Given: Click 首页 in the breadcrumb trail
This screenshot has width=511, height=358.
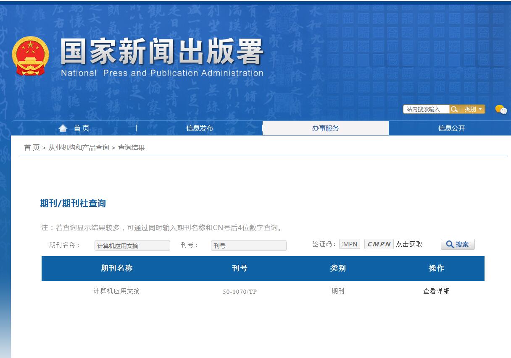Looking at the screenshot, I should (30, 147).
